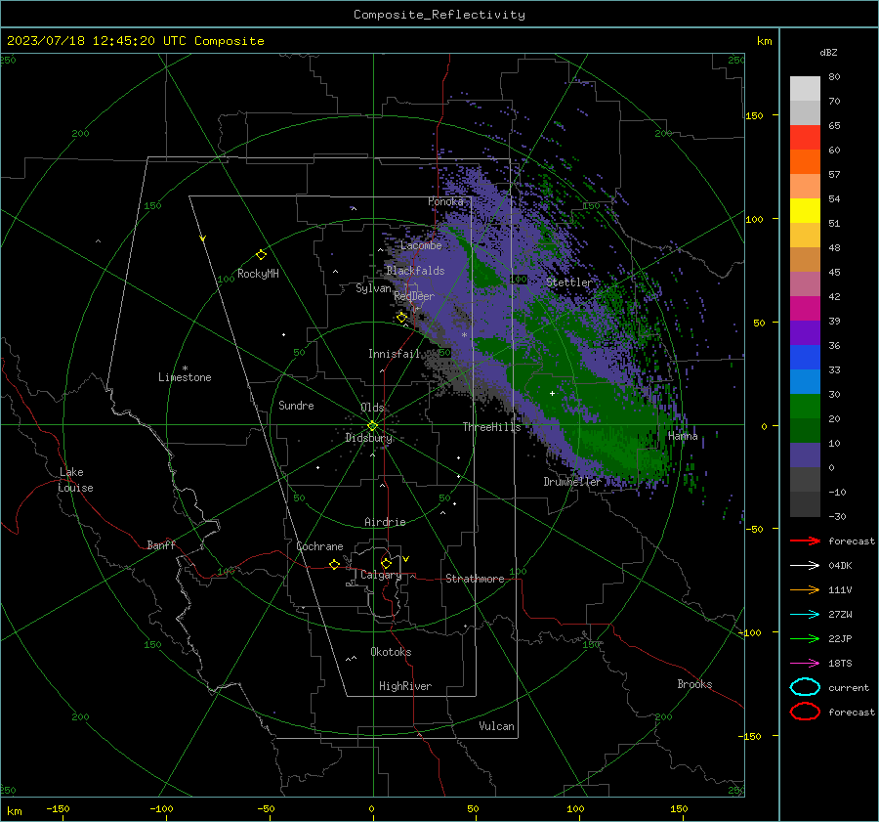Click the 2023/07/18 12:45:20 UTC timestamp
Screen dimensions: 879x822
pyautogui.click(x=135, y=41)
